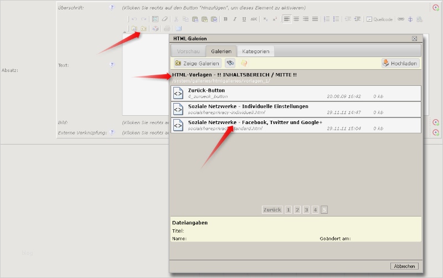Paste from Word icon
Image resolution: width=443 pixels, height=278 pixels.
pyautogui.click(x=214, y=19)
